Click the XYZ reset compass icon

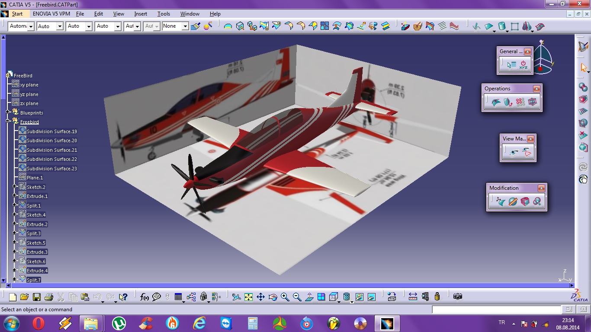(x=523, y=65)
